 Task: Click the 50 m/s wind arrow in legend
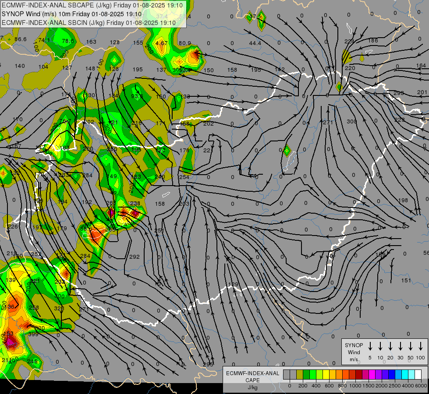click(411, 346)
